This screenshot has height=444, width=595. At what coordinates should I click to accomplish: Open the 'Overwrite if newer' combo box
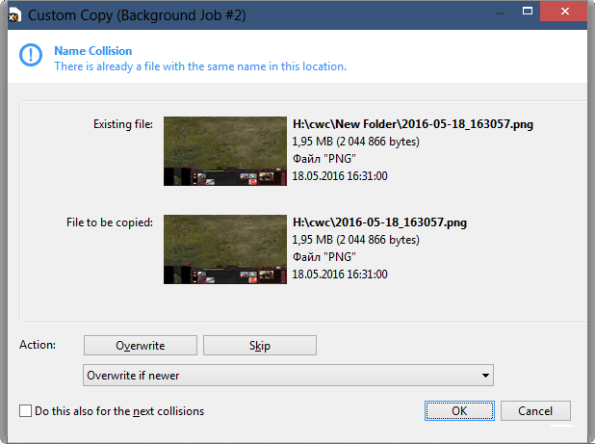coord(288,376)
